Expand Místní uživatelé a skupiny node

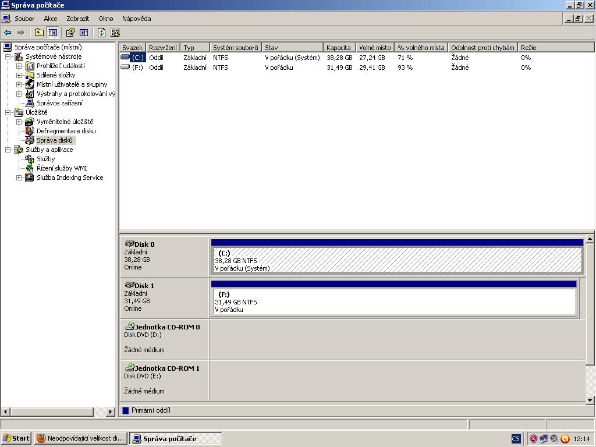[19, 84]
